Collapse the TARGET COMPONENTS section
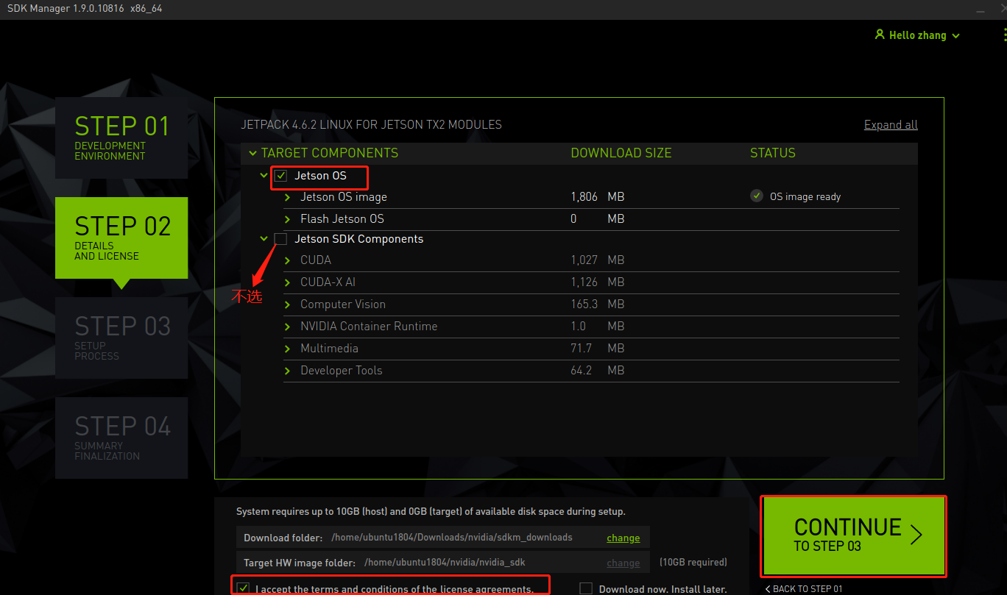 pyautogui.click(x=252, y=153)
